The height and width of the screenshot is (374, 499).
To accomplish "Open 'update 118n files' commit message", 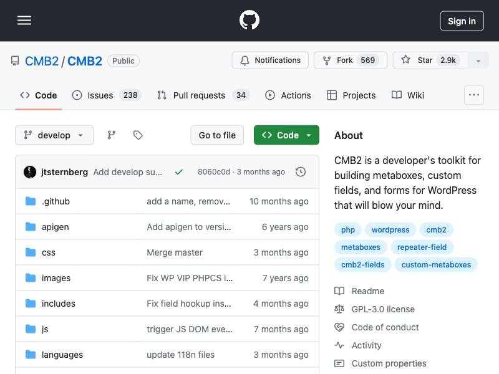I will 181,355.
